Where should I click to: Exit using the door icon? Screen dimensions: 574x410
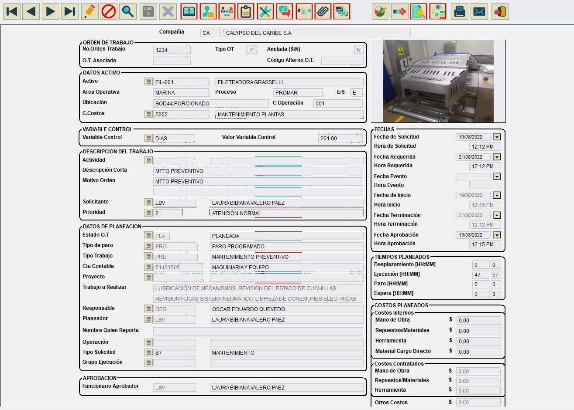click(500, 12)
